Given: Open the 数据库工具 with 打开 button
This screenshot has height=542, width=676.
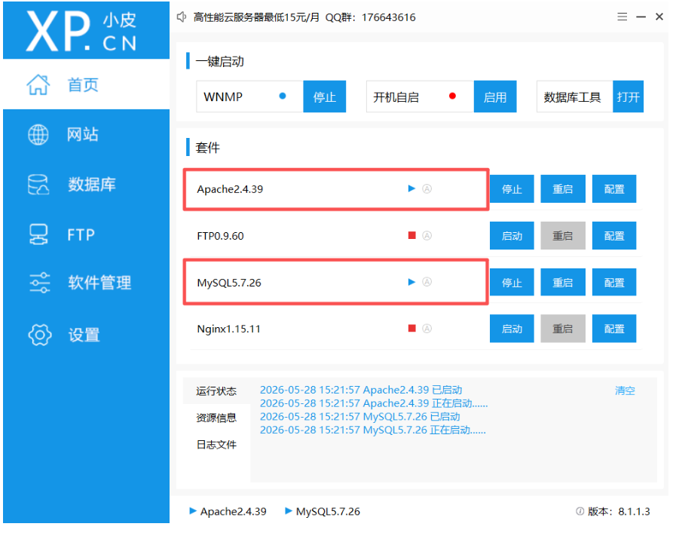Looking at the screenshot, I should coord(628,96).
